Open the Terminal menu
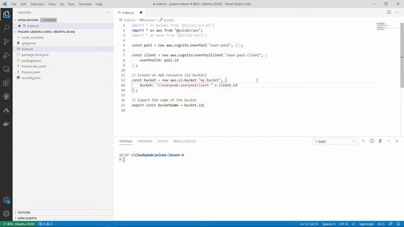Screen dimensions: 404x227 coord(85,4)
